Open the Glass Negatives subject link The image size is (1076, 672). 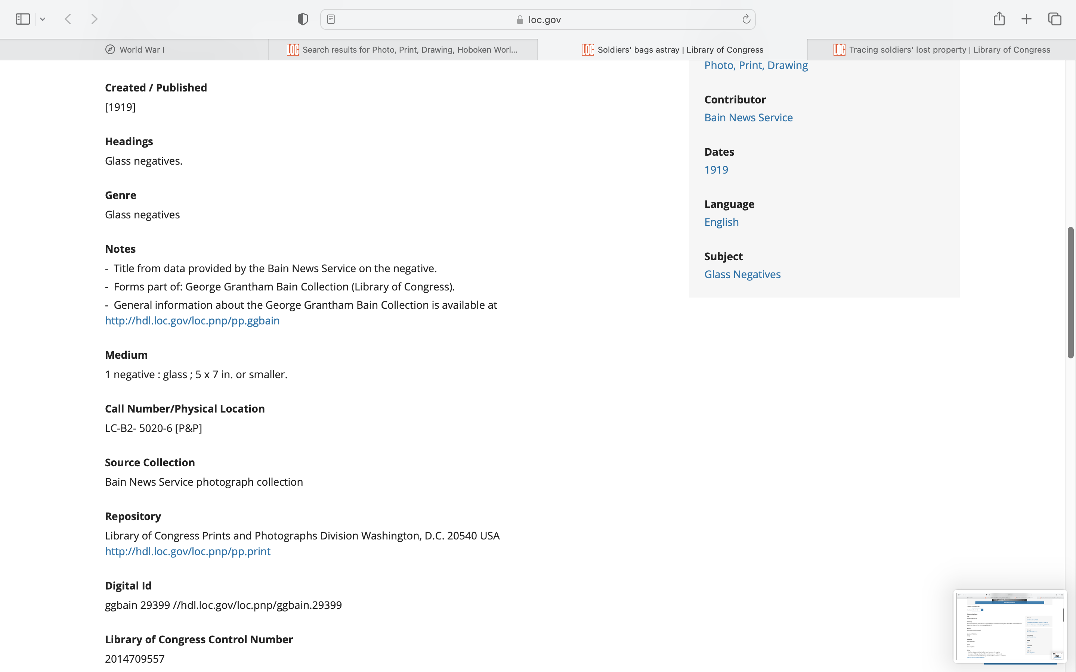(x=742, y=274)
